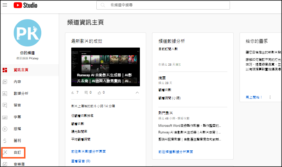This screenshot has width=282, height=167.
Task: Click the YouTube Studio logo
Action: (x=25, y=5)
